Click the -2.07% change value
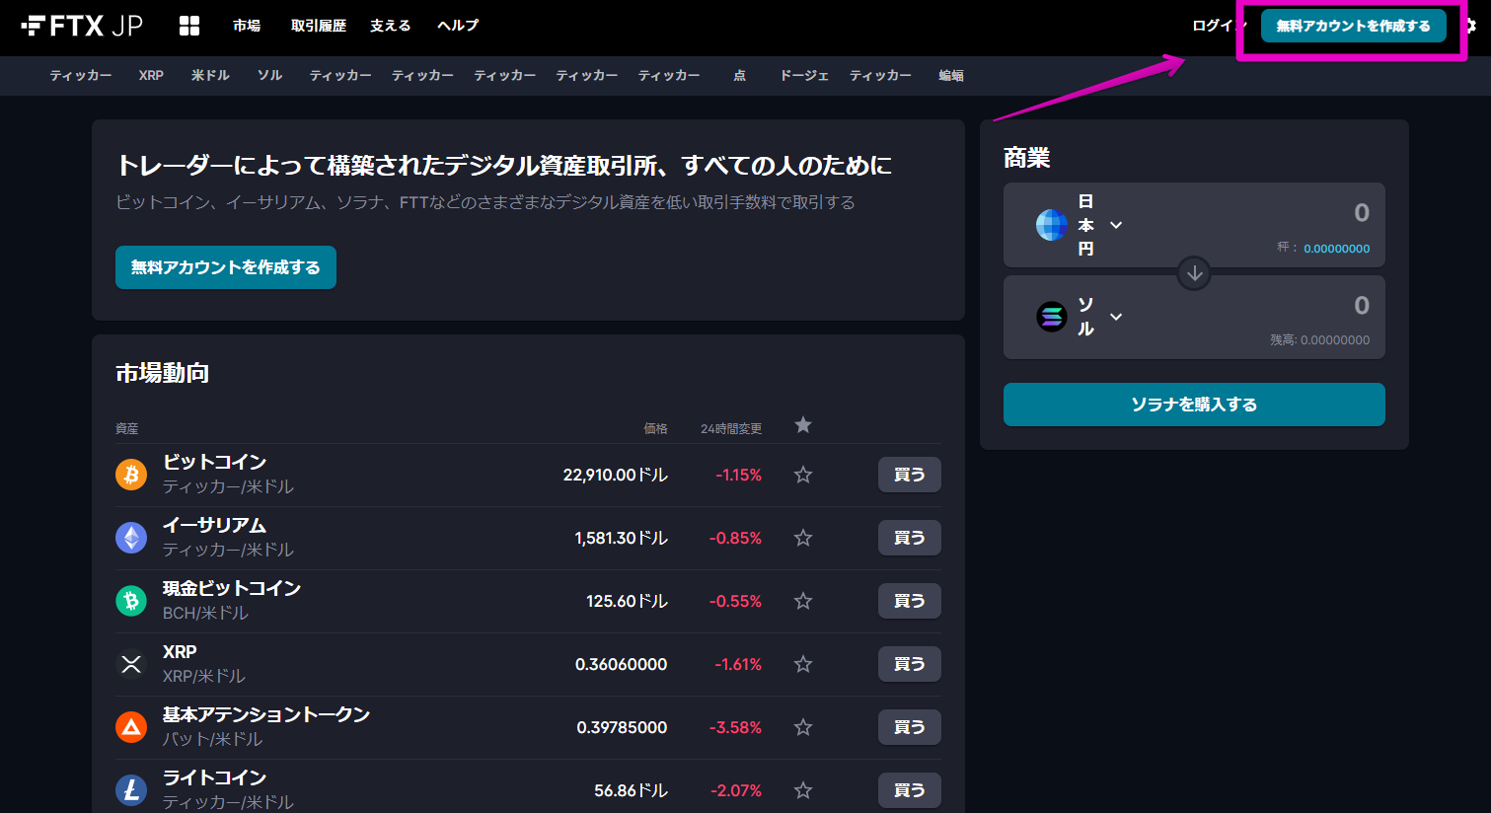The image size is (1491, 813). 736,790
